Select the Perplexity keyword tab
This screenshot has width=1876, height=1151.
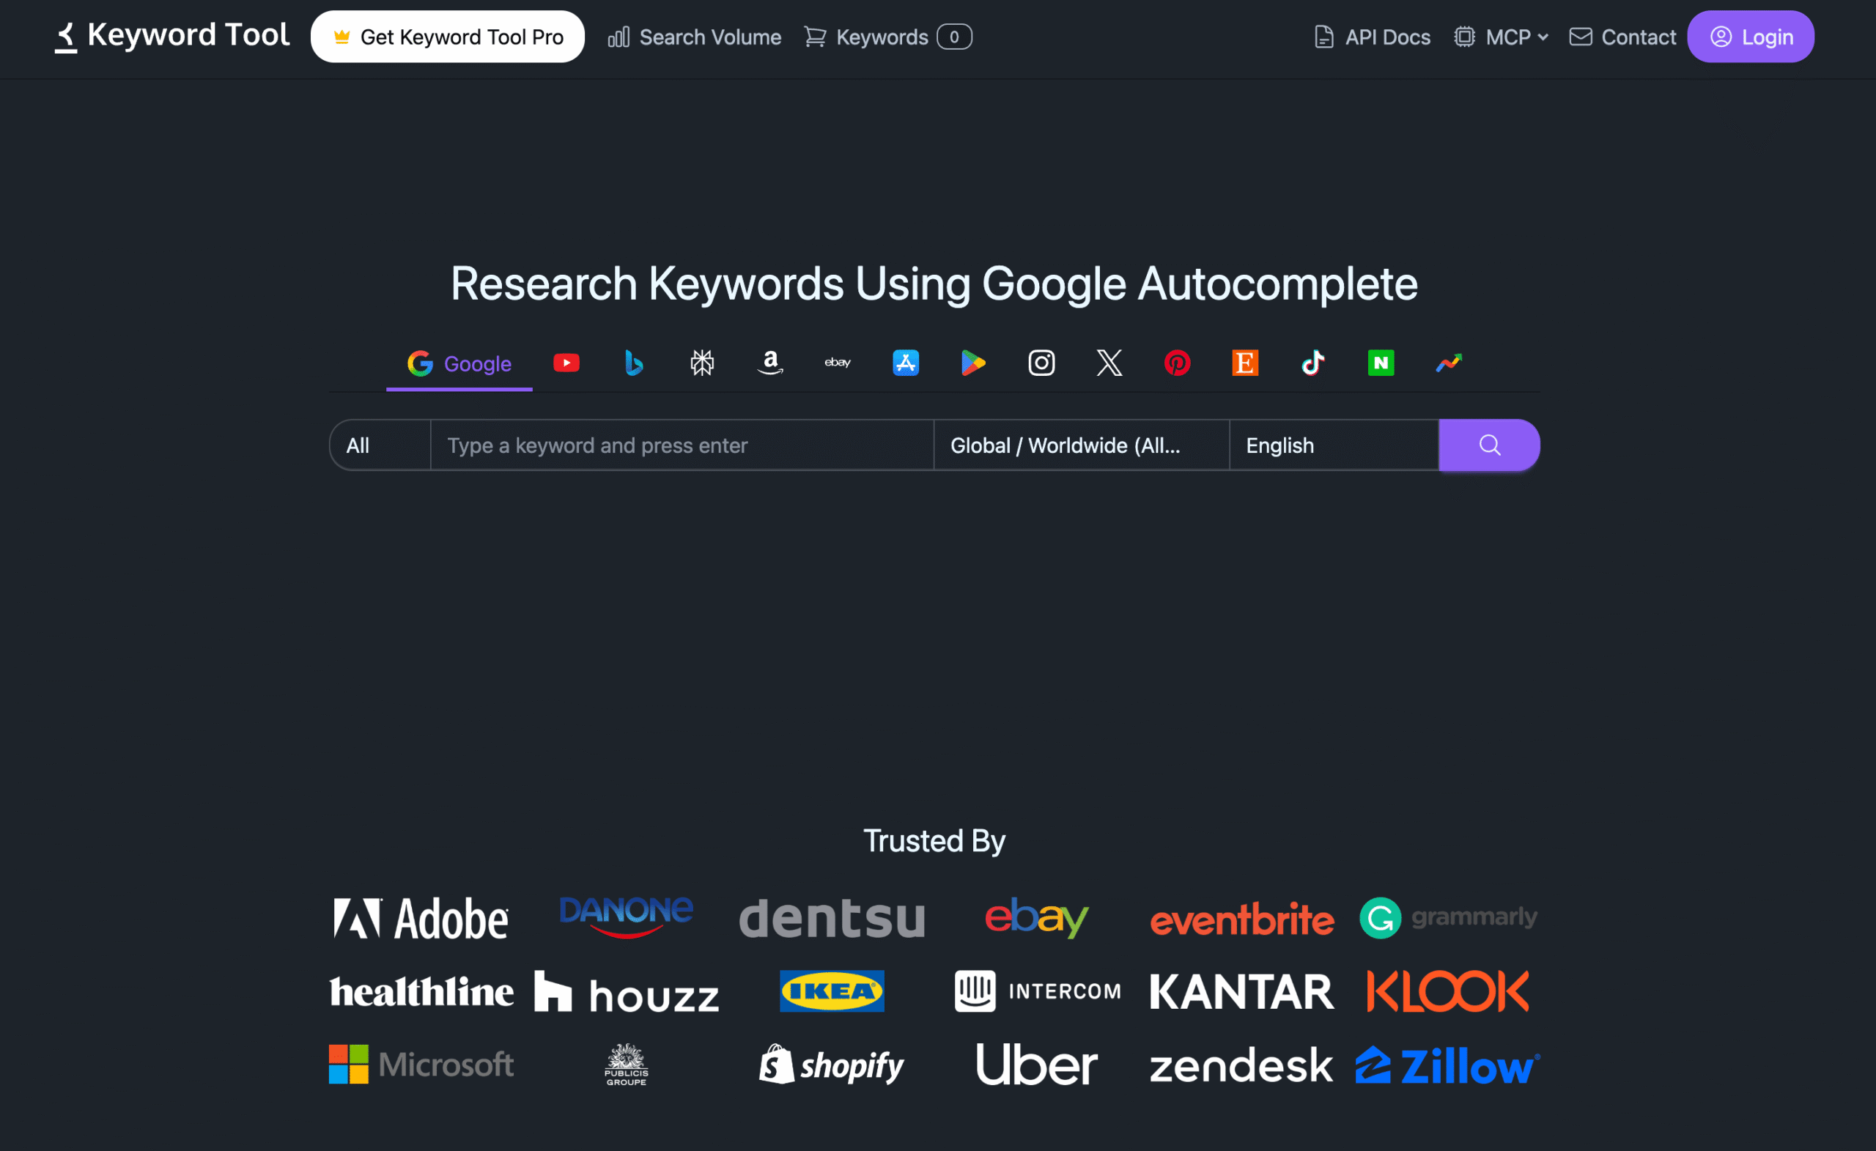(x=702, y=363)
